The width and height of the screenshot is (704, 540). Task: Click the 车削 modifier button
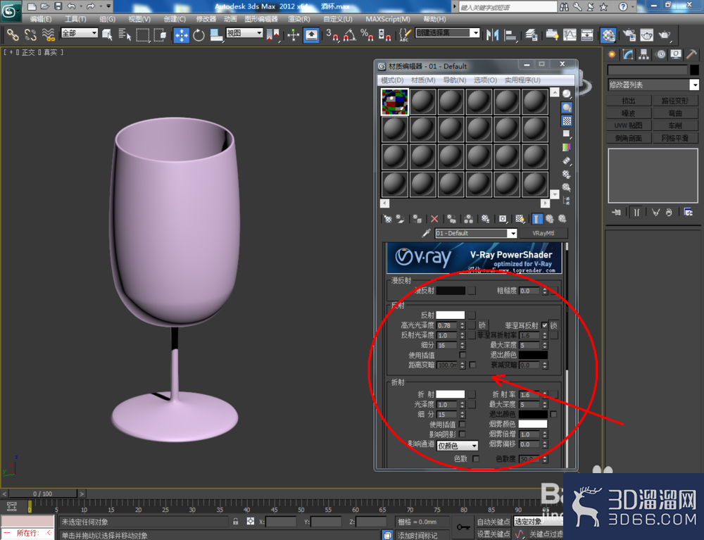click(x=675, y=125)
